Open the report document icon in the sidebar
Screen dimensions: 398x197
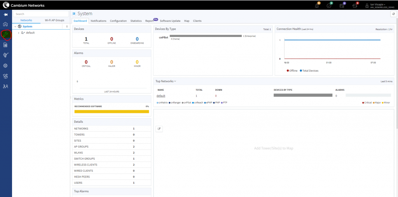click(5, 45)
